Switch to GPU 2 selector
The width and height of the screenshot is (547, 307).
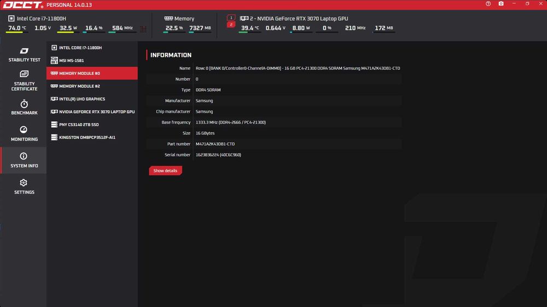pos(231,25)
